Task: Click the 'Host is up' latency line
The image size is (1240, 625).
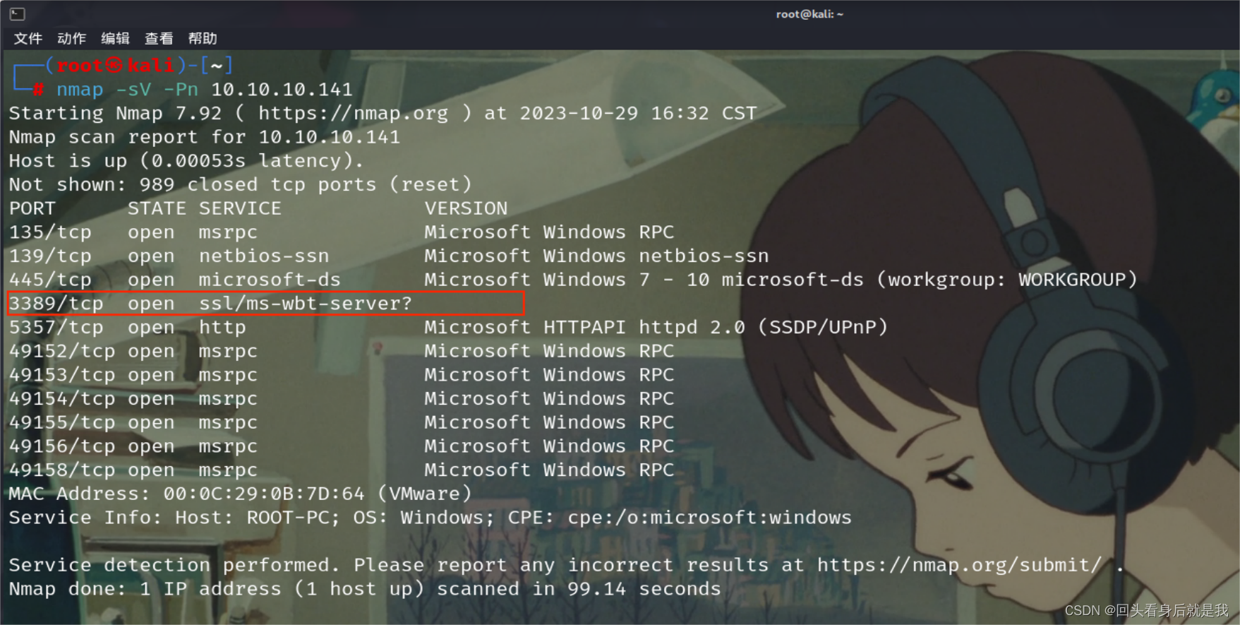Action: (x=186, y=161)
